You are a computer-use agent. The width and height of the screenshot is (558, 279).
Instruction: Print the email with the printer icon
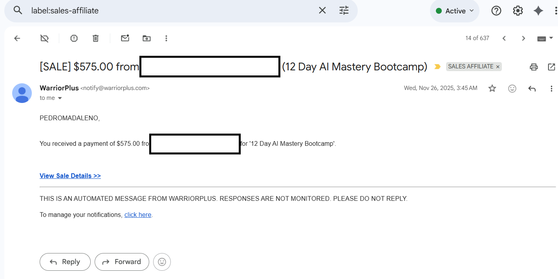534,67
